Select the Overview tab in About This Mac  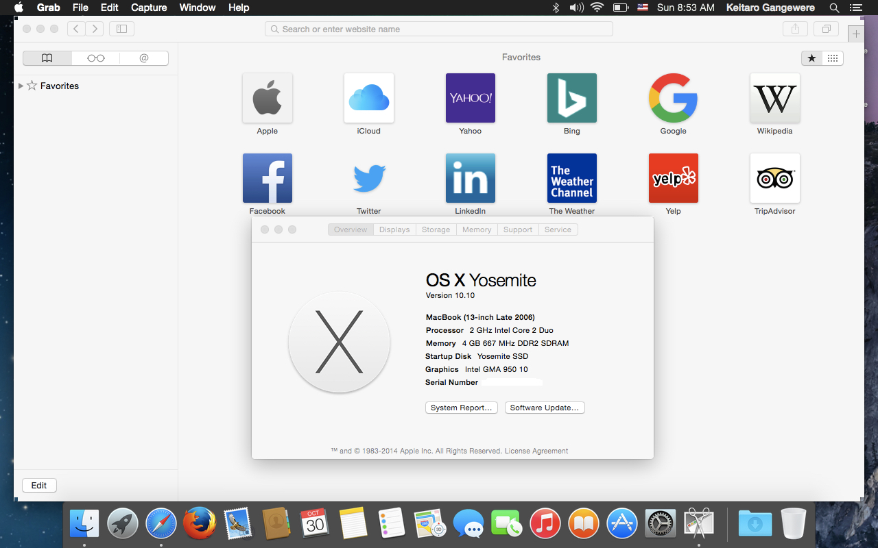pos(351,229)
